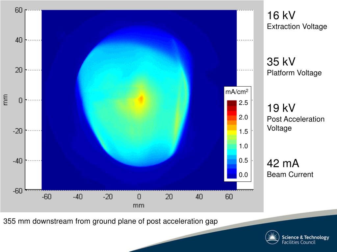
Task: Click the y-axis "60" tick label
Action: click(x=19, y=10)
